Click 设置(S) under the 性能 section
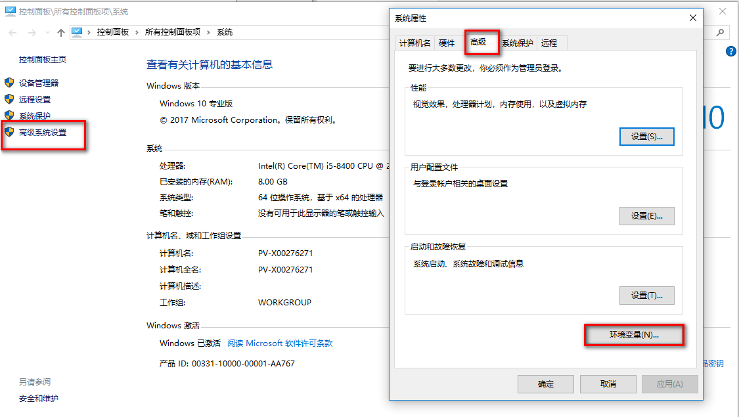Image resolution: width=739 pixels, height=417 pixels. pos(647,136)
